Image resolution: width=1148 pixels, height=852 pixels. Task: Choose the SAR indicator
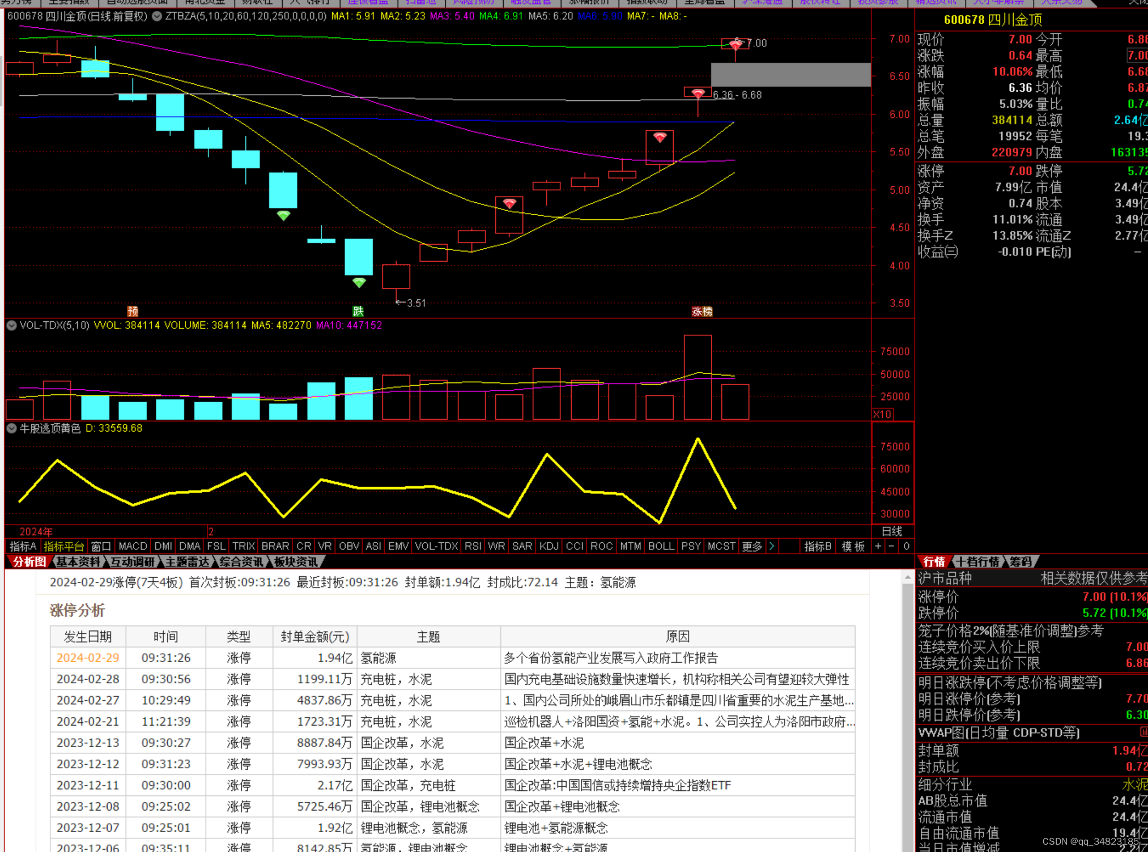(x=522, y=546)
